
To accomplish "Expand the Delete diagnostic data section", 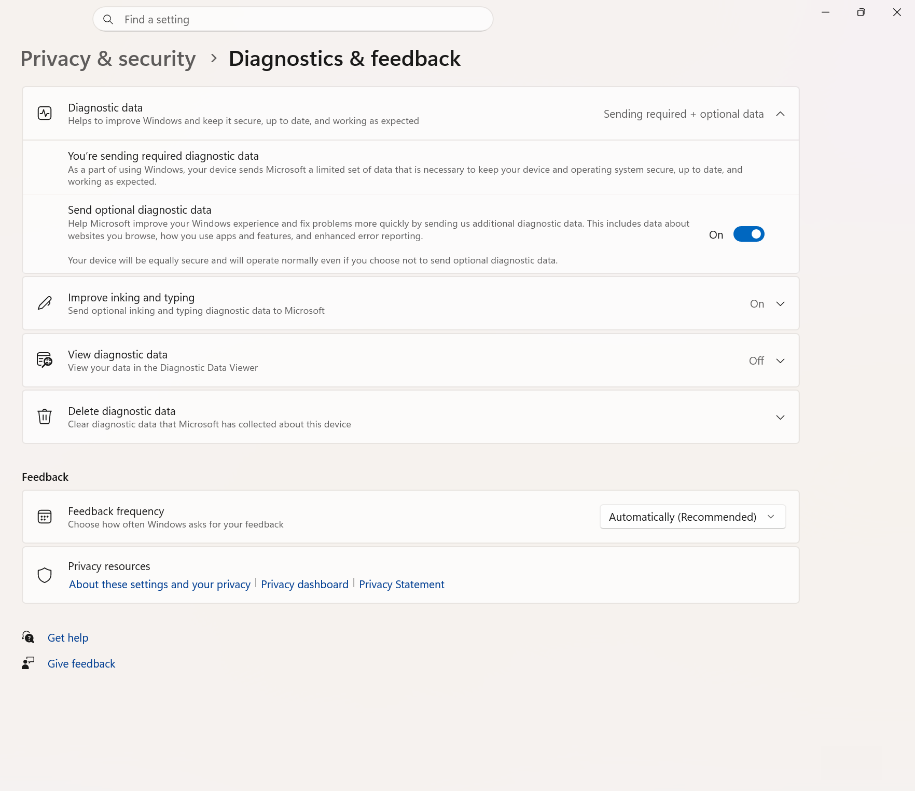I will [780, 417].
